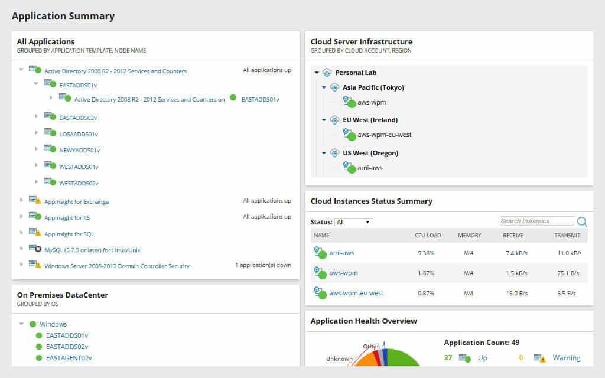
Task: Open the Status filter dropdown set to All
Action: click(354, 222)
